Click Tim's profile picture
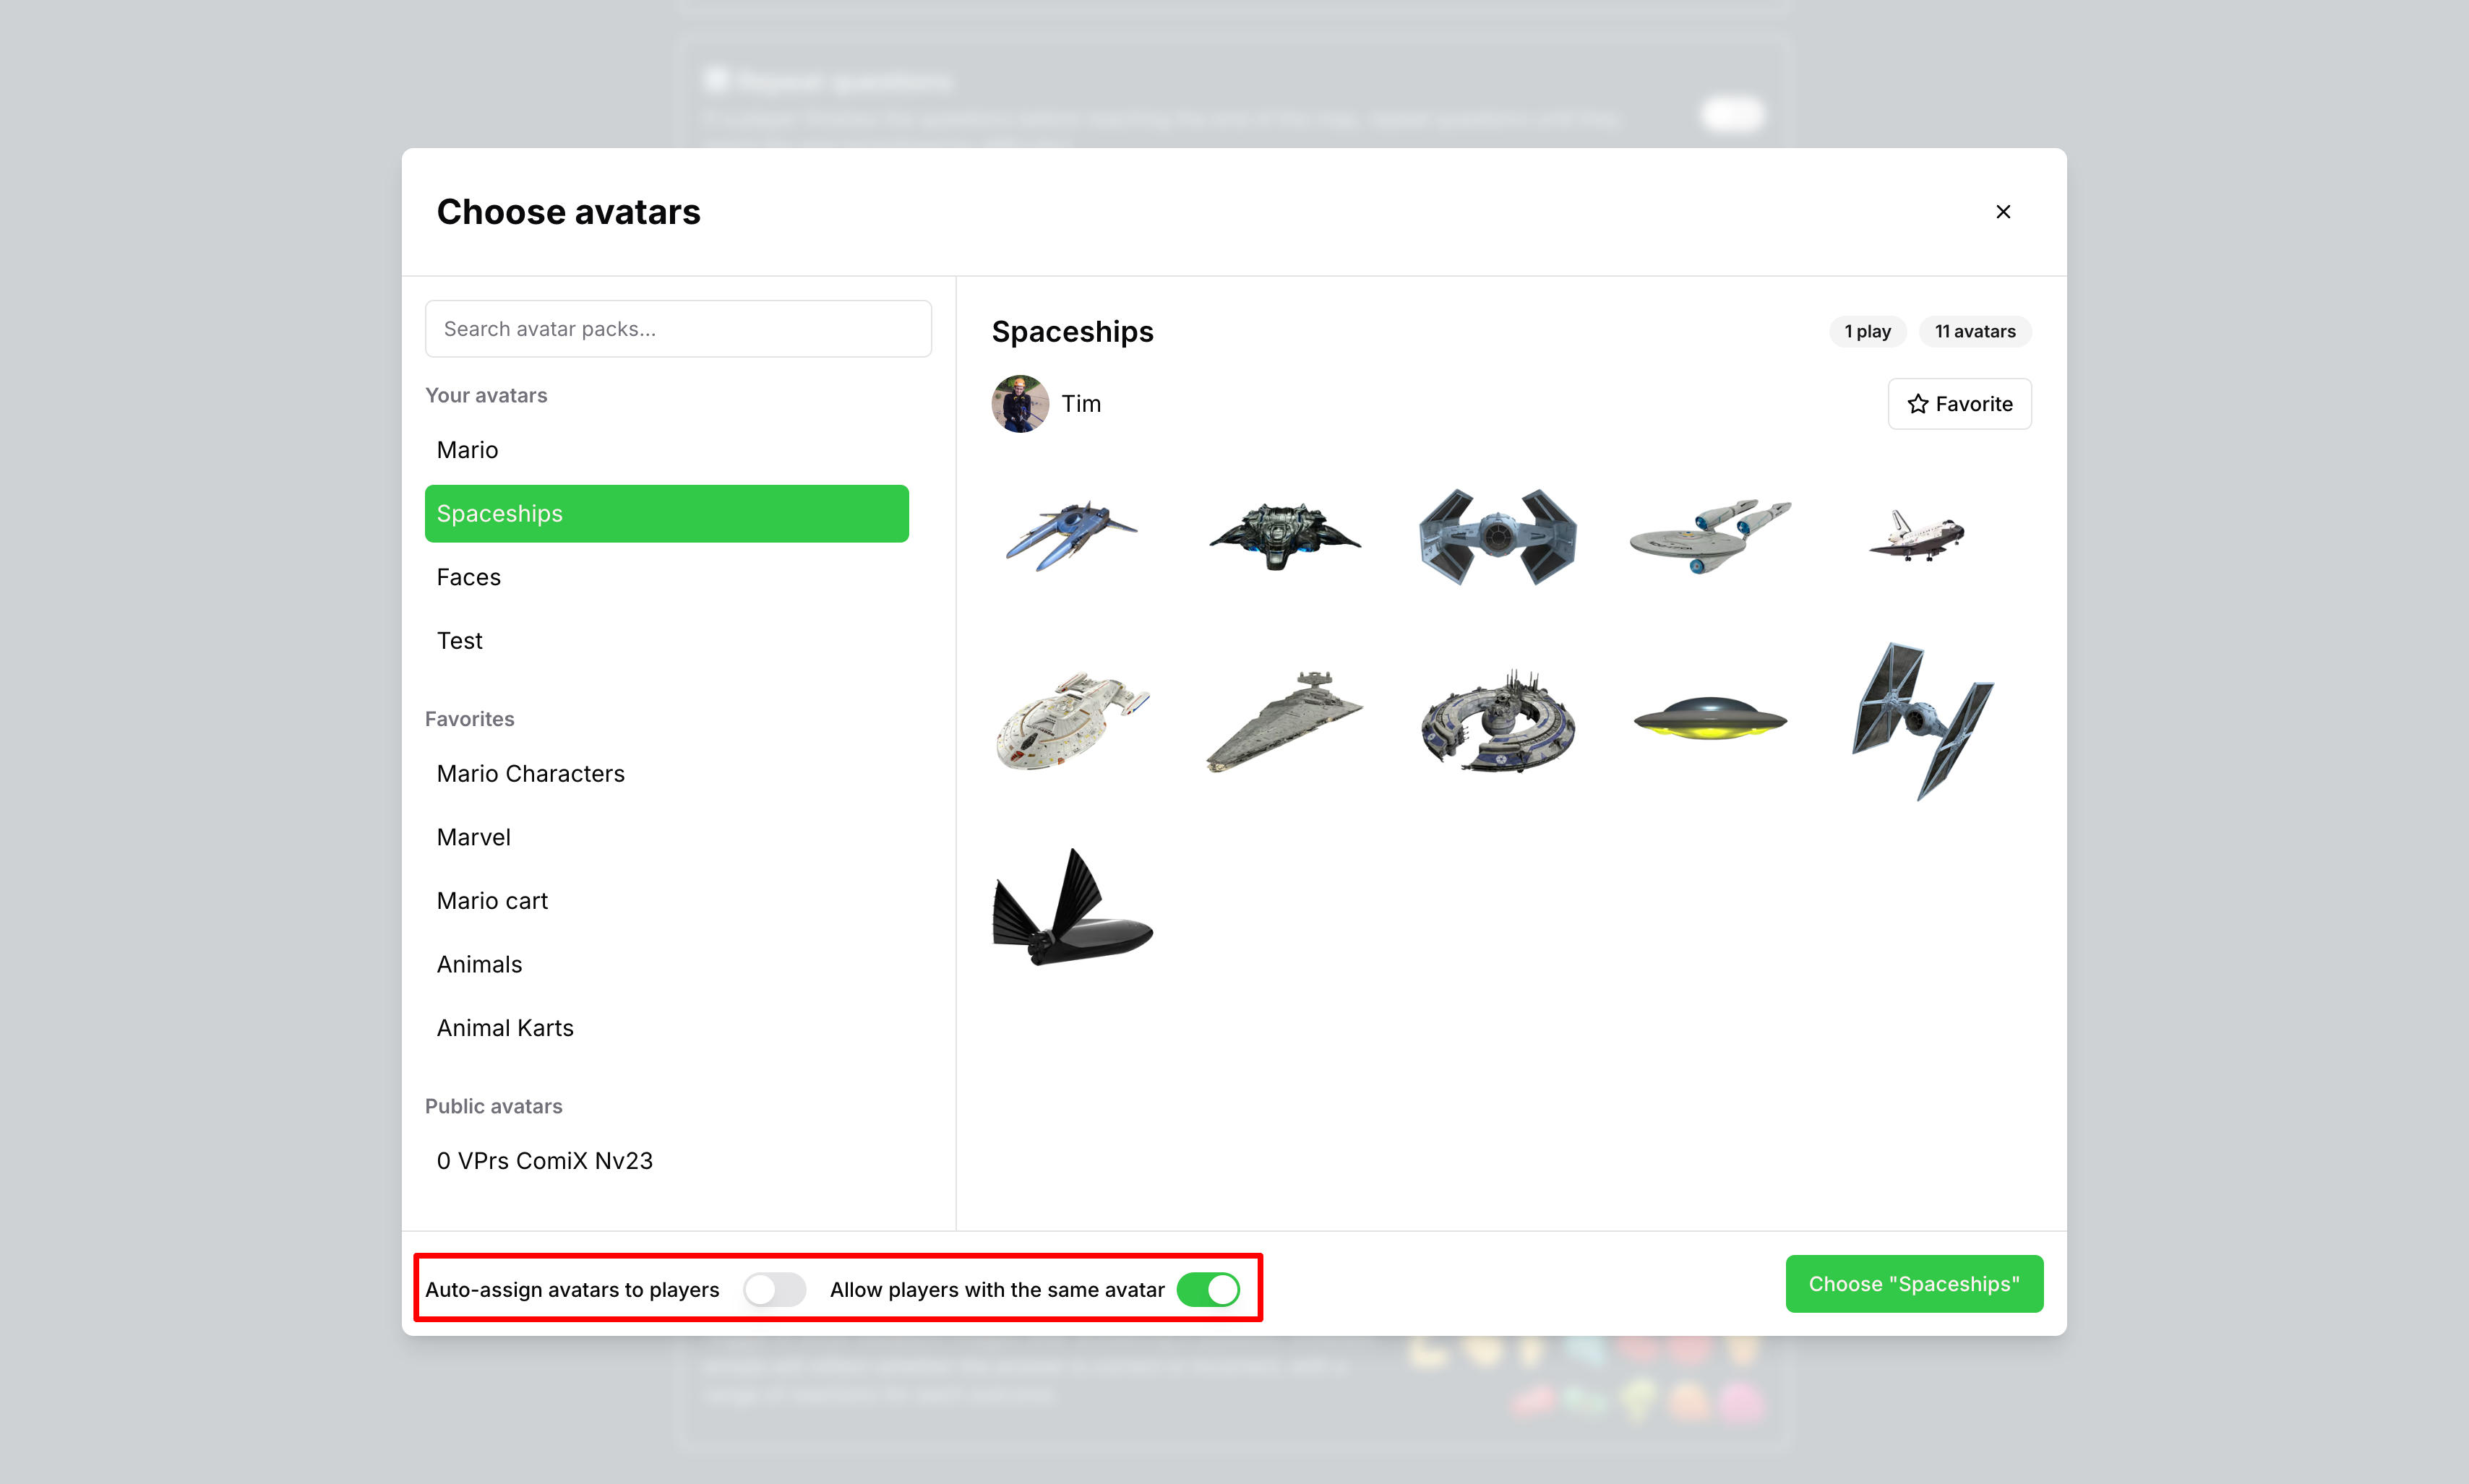 [x=1019, y=404]
